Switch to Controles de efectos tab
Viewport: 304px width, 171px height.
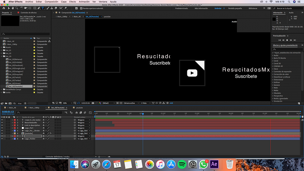pos(29,13)
